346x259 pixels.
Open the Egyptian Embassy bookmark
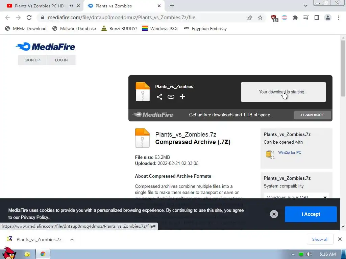pos(205,29)
